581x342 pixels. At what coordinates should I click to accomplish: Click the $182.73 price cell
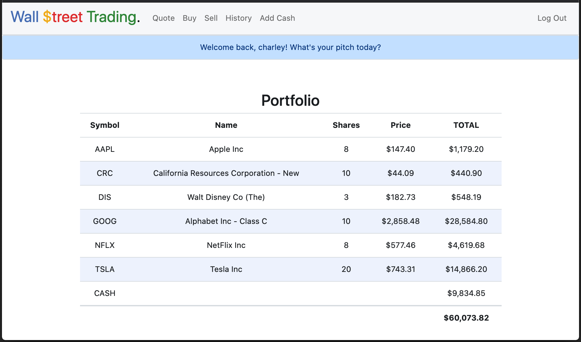401,197
